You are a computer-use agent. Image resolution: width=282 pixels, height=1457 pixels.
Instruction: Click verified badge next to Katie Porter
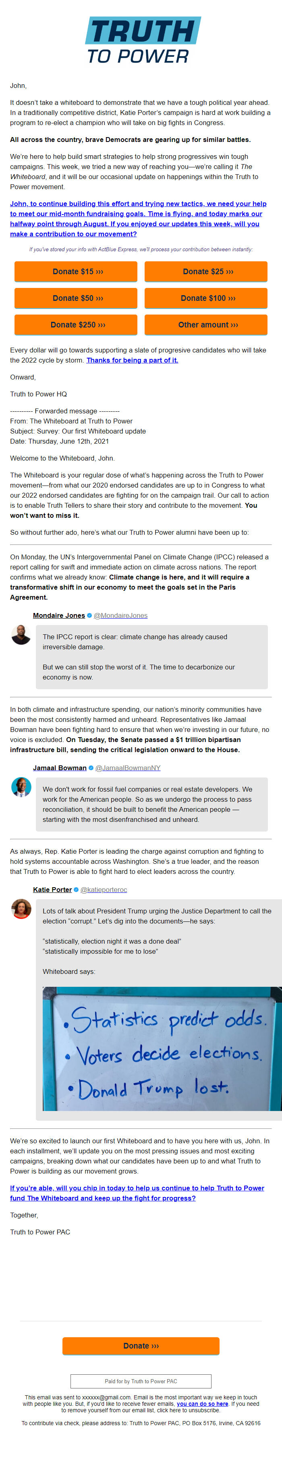76,890
